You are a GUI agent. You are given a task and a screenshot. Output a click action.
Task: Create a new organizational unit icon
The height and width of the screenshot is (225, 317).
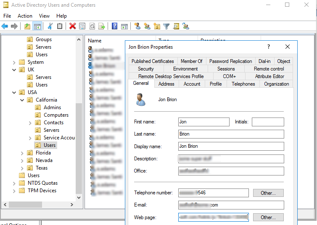[x=157, y=26]
